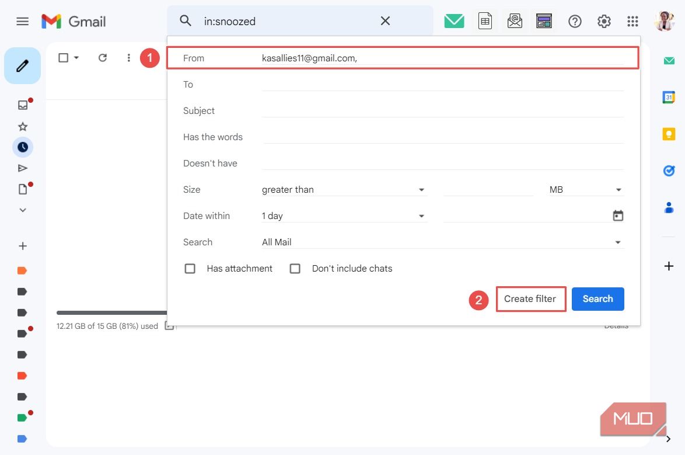Hide side panel chevron arrow
Screen dimensions: 685x455
[x=669, y=439]
